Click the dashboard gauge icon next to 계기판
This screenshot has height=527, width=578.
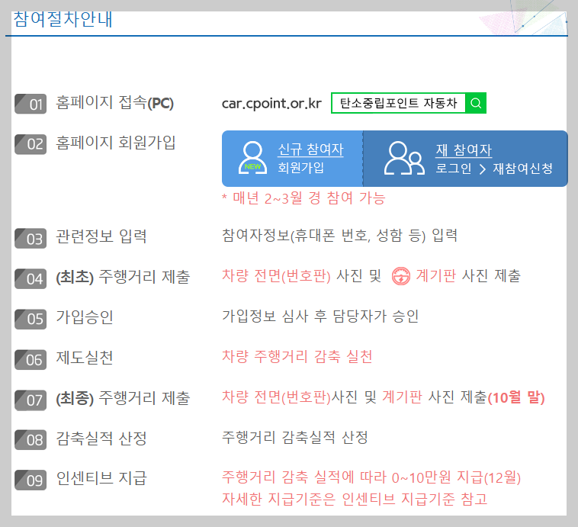coord(400,276)
